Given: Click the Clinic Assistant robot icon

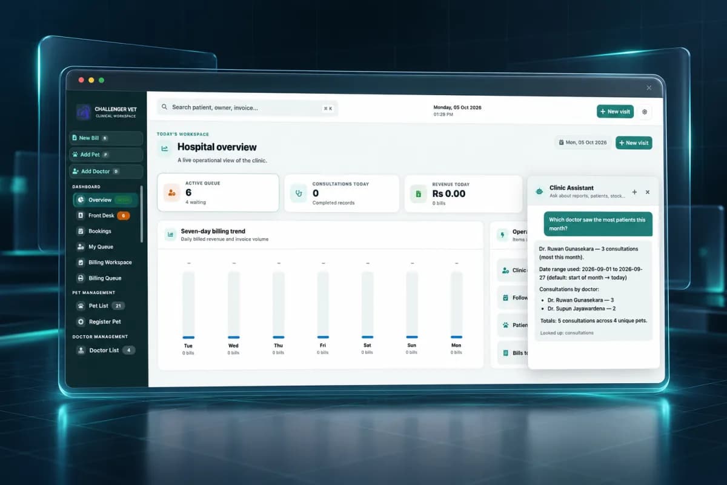Looking at the screenshot, I should click(539, 192).
